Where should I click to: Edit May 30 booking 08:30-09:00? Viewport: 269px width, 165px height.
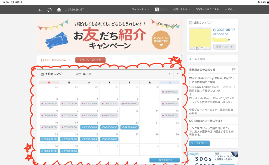(49, 151)
